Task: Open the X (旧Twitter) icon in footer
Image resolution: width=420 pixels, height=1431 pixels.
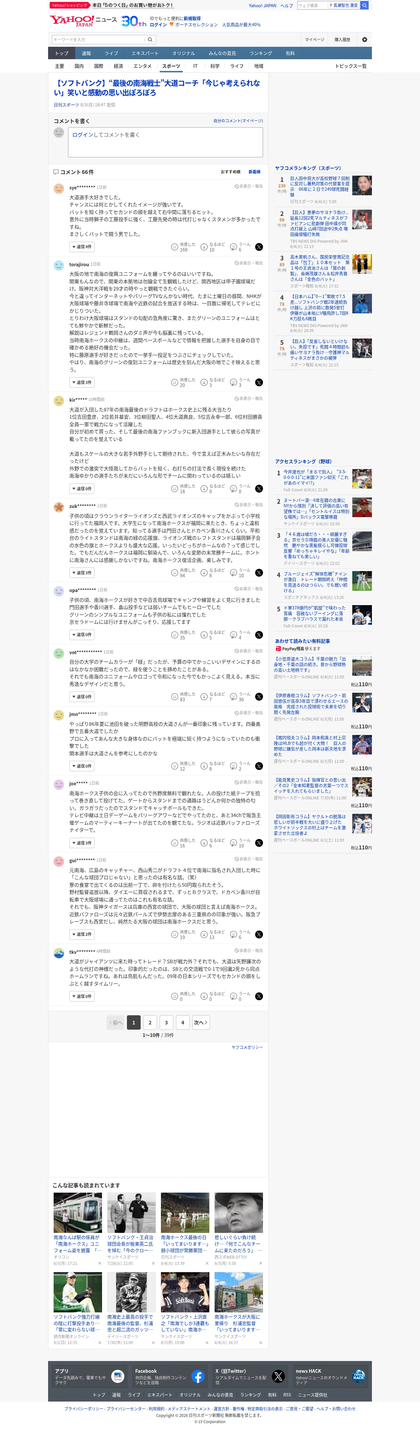Action: pos(278,1376)
